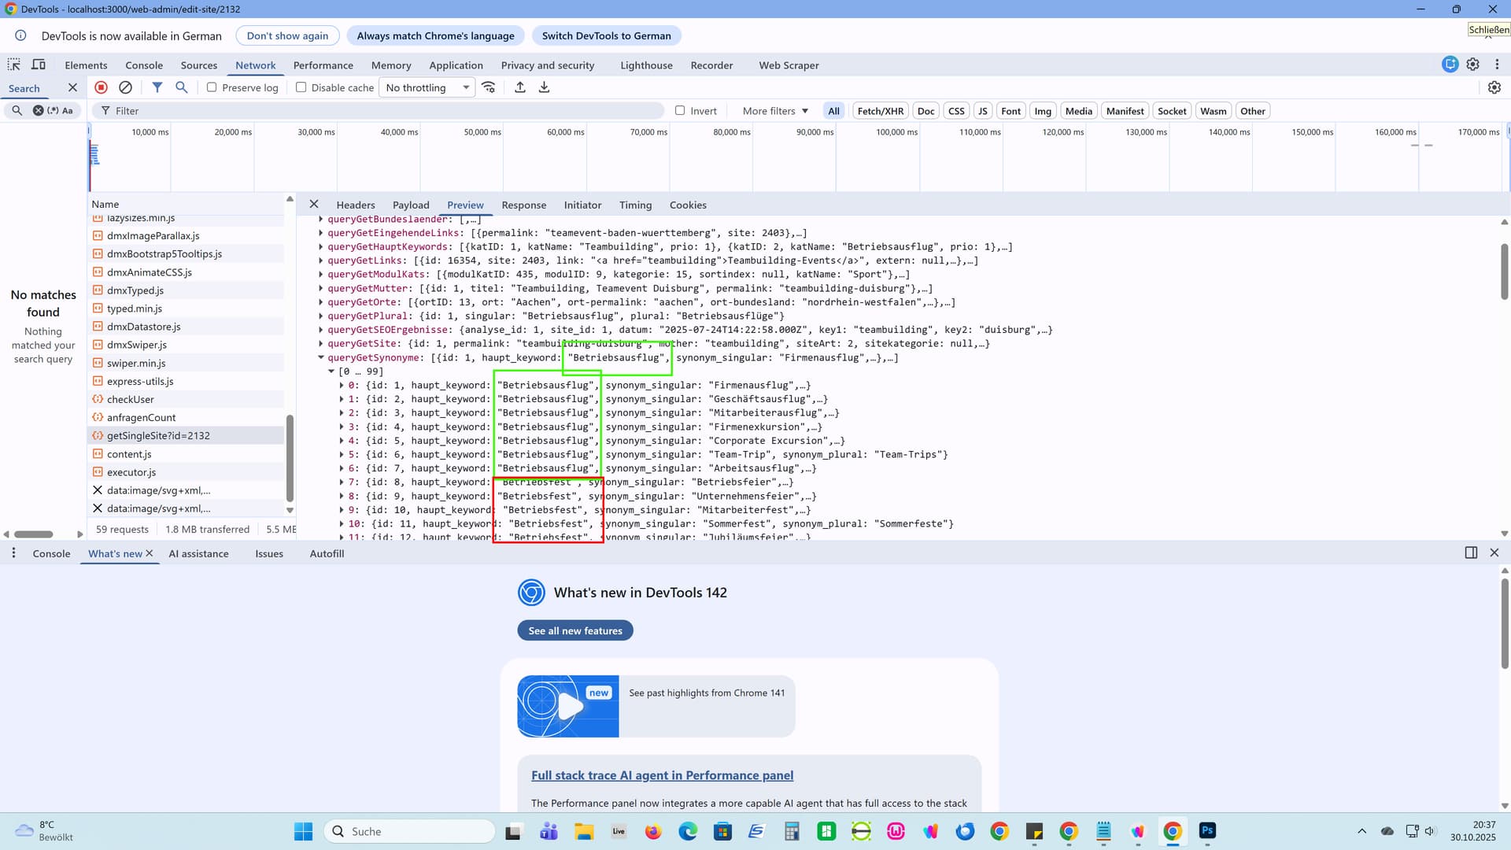
Task: Open the Console panel tab
Action: [144, 65]
